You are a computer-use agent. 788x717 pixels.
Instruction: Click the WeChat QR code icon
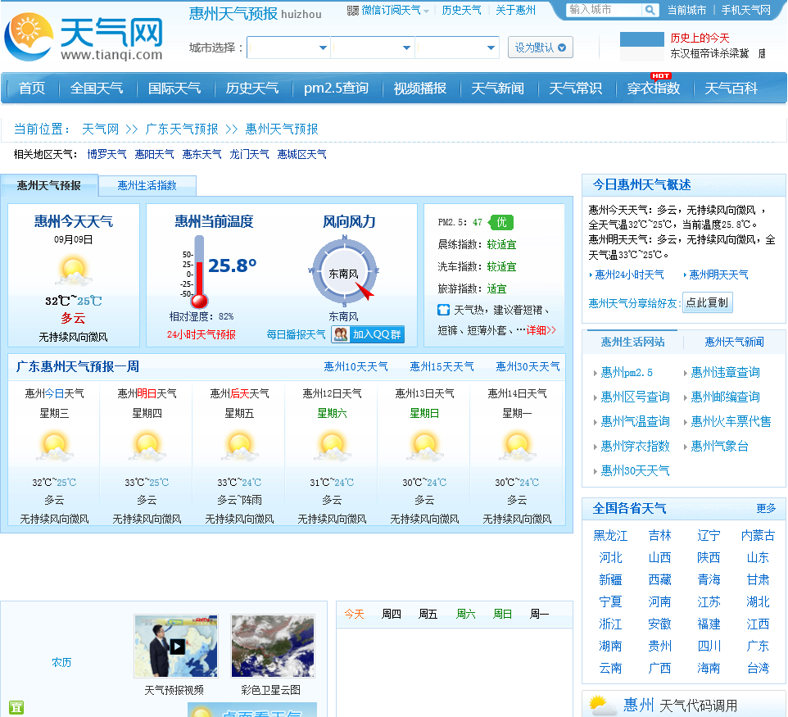353,10
